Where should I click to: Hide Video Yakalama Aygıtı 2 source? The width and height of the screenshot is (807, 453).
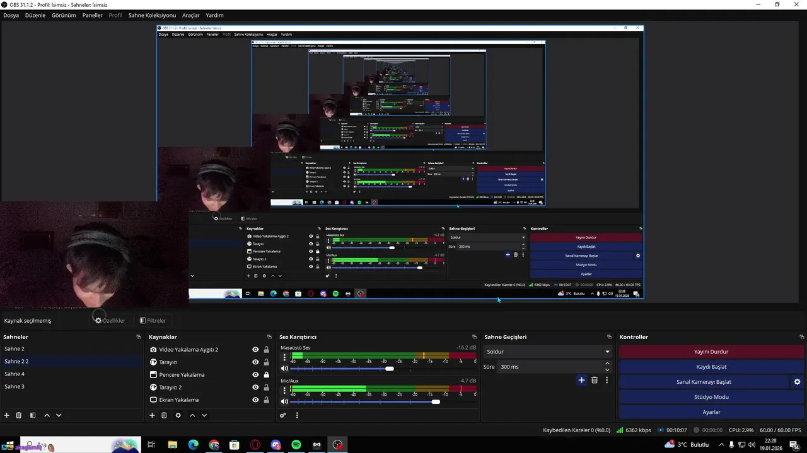255,350
